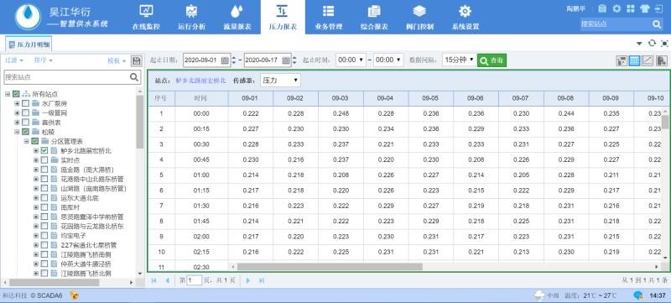The height and width of the screenshot is (303, 671).
Task: Open the 过滤 dropdown
Action: tap(14, 60)
